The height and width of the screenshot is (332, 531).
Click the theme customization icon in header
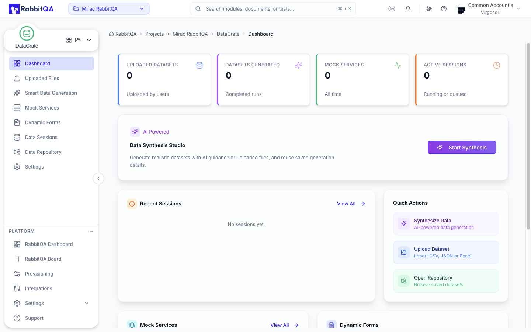tap(429, 9)
